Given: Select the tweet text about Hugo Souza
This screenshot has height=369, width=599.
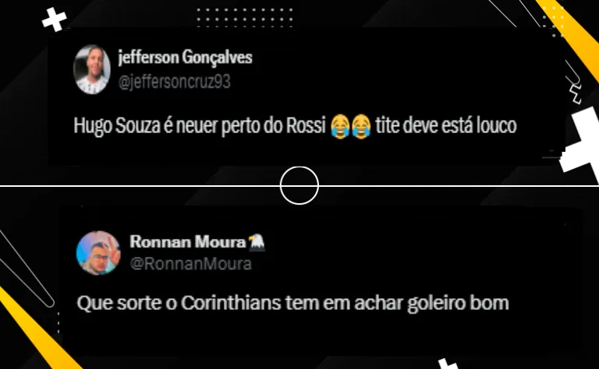Looking at the screenshot, I should 295,126.
